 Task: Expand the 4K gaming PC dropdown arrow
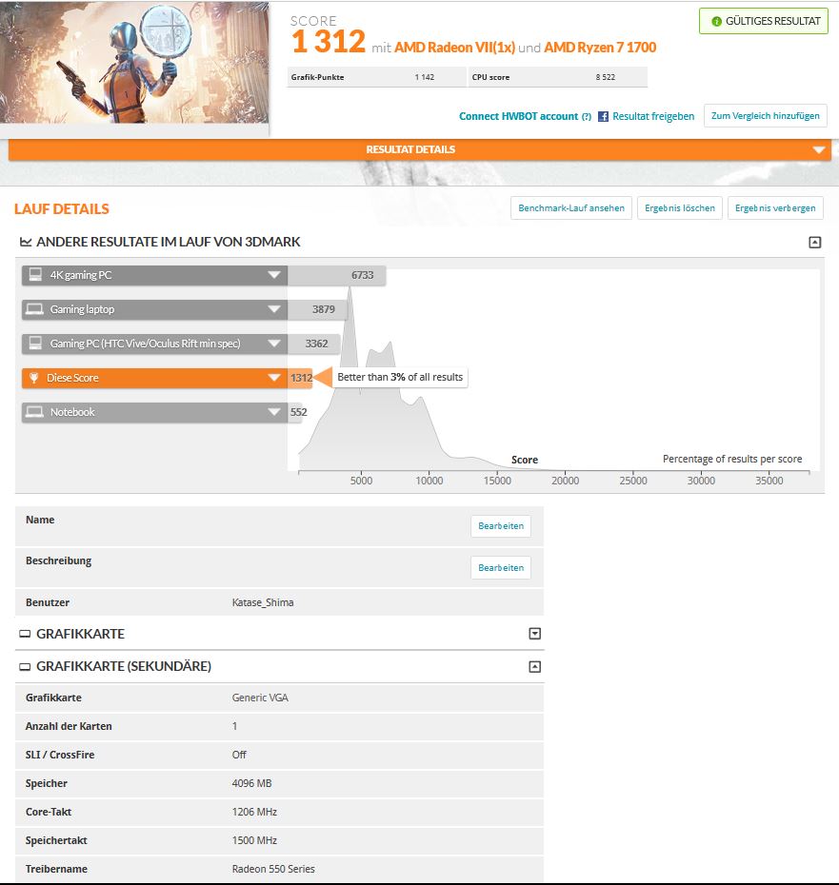click(274, 275)
